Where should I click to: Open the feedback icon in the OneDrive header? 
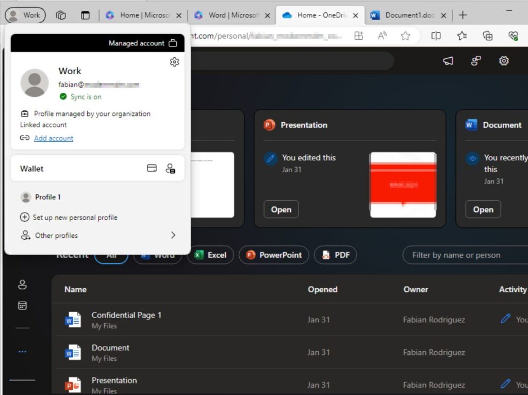(x=475, y=60)
